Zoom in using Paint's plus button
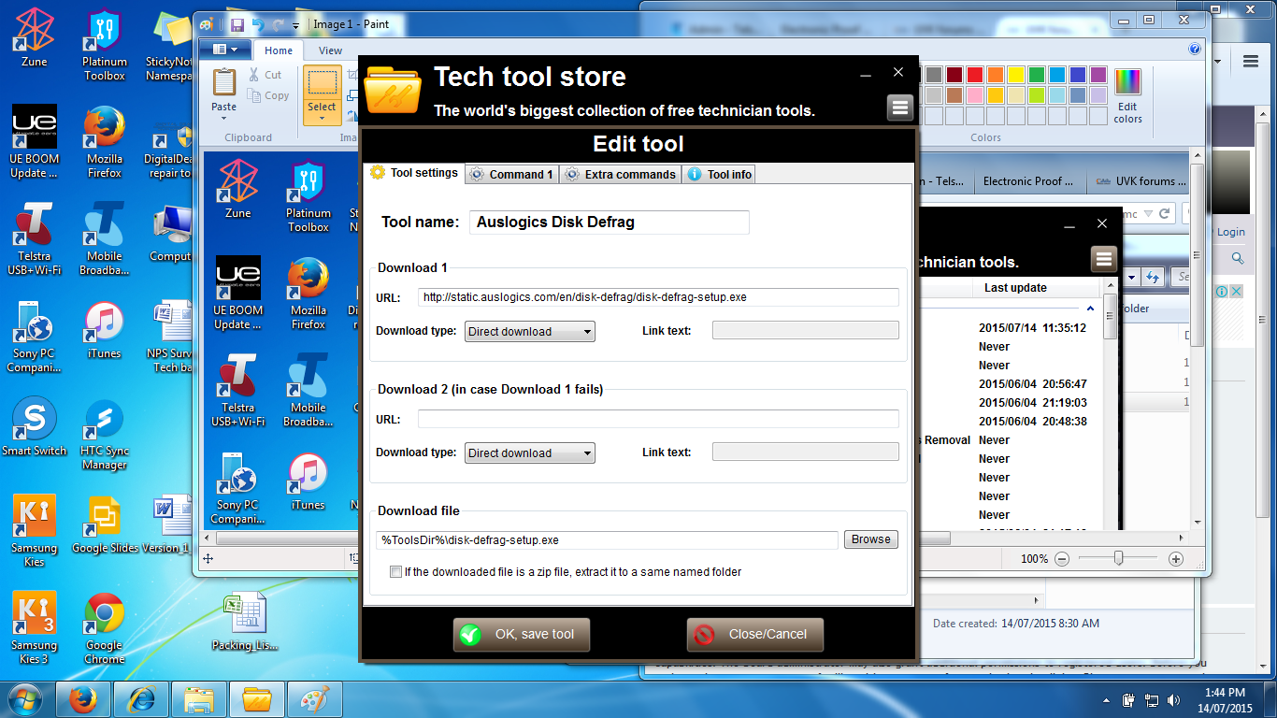The image size is (1277, 718). pyautogui.click(x=1176, y=559)
